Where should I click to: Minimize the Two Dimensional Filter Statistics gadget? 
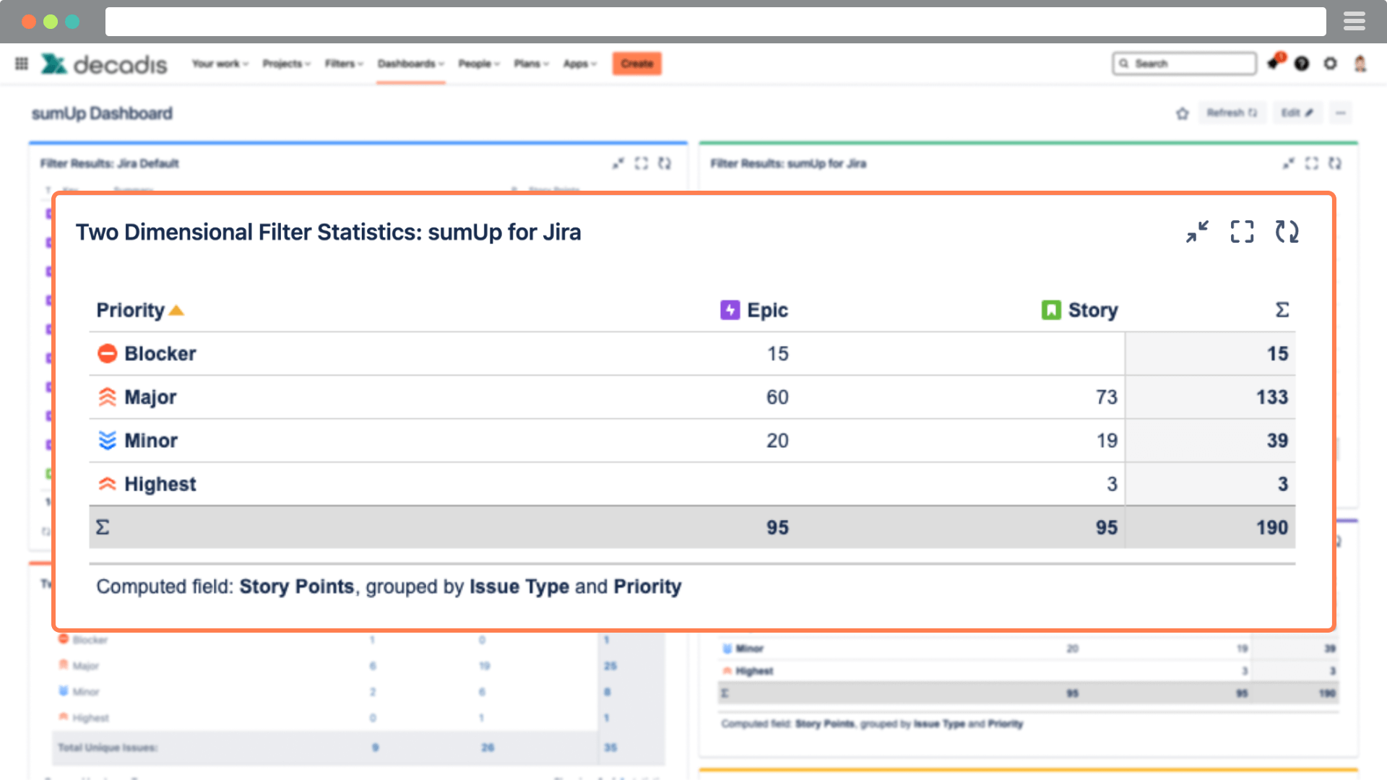[x=1197, y=232]
